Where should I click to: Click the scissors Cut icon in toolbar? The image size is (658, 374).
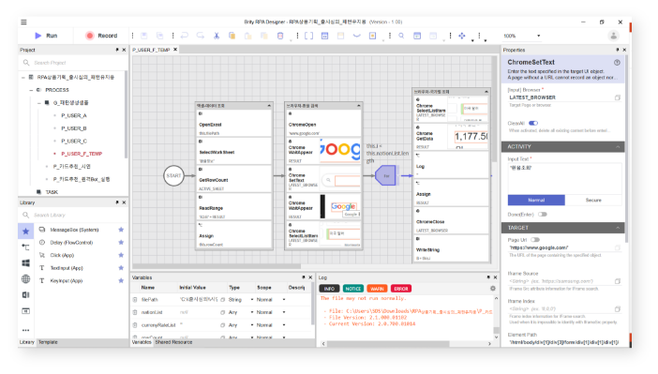click(217, 36)
